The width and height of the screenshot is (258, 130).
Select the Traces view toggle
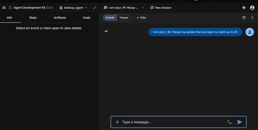coord(124,18)
